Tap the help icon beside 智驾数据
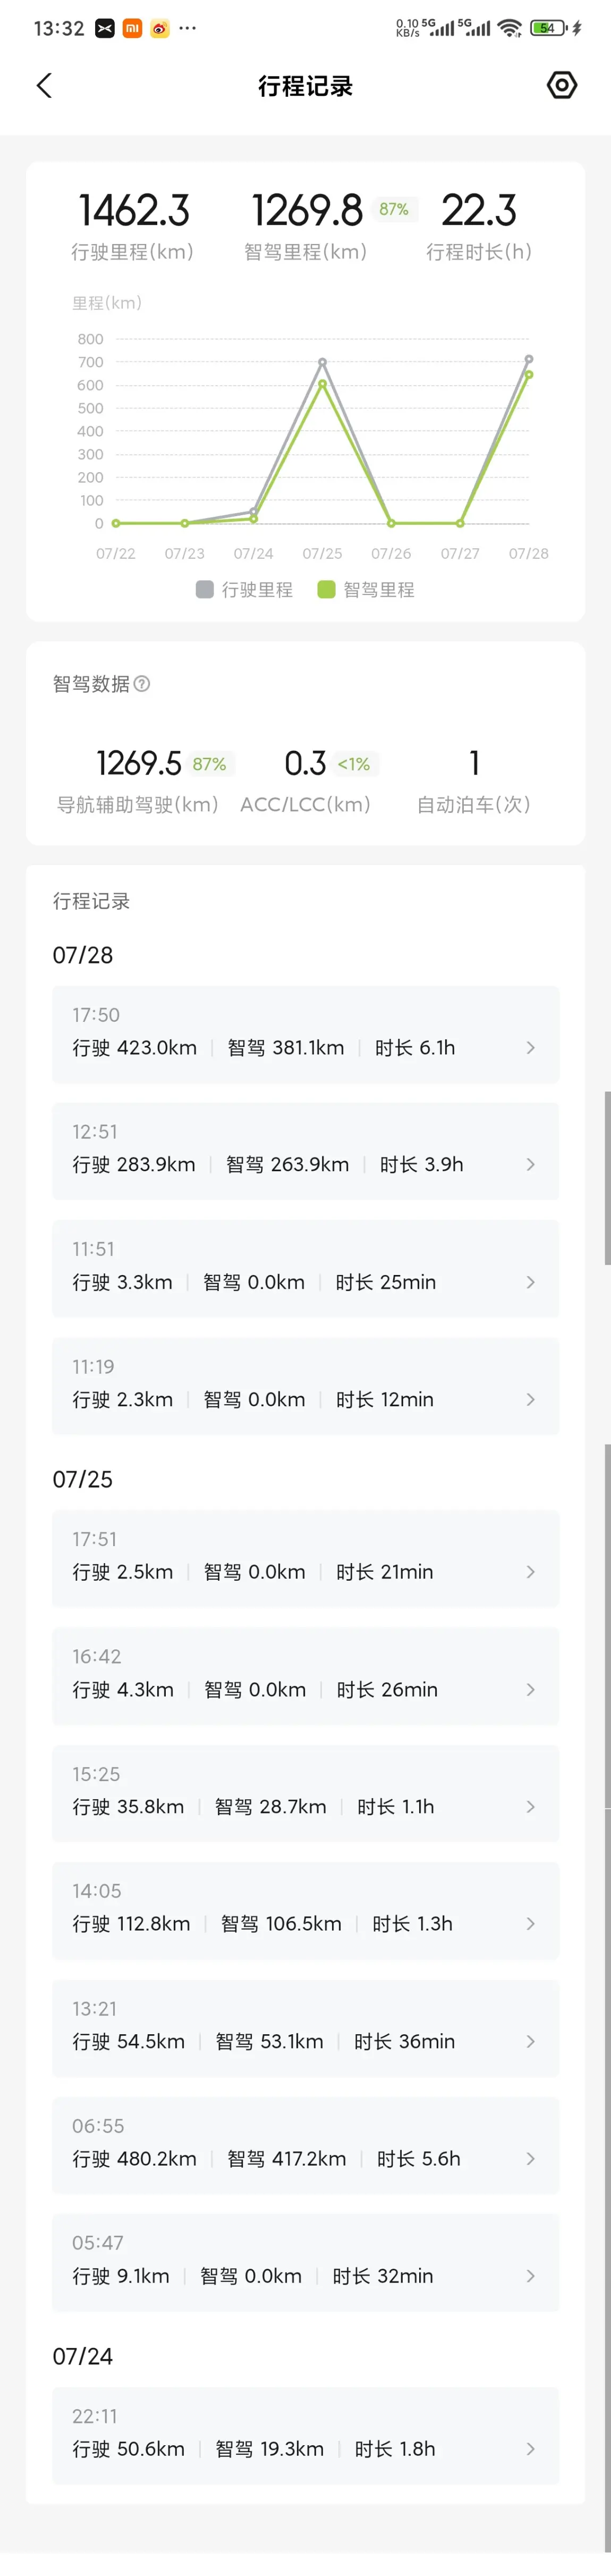The height and width of the screenshot is (2576, 611). pyautogui.click(x=142, y=684)
